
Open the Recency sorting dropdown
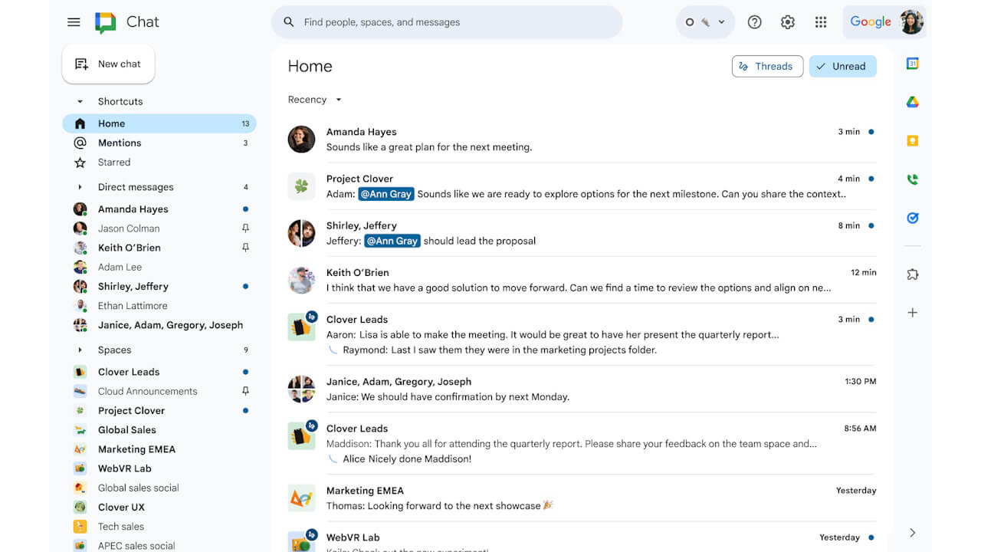click(314, 99)
